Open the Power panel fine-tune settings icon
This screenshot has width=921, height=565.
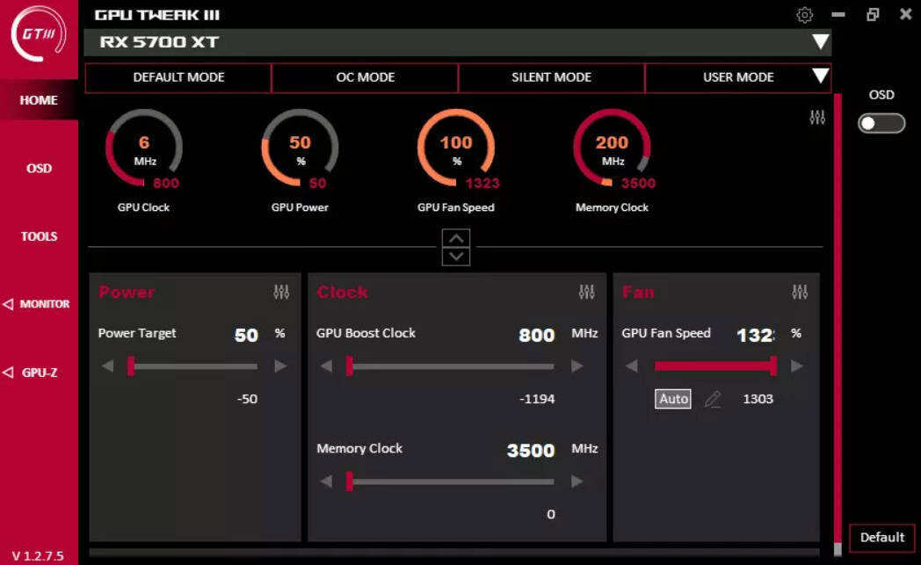282,292
